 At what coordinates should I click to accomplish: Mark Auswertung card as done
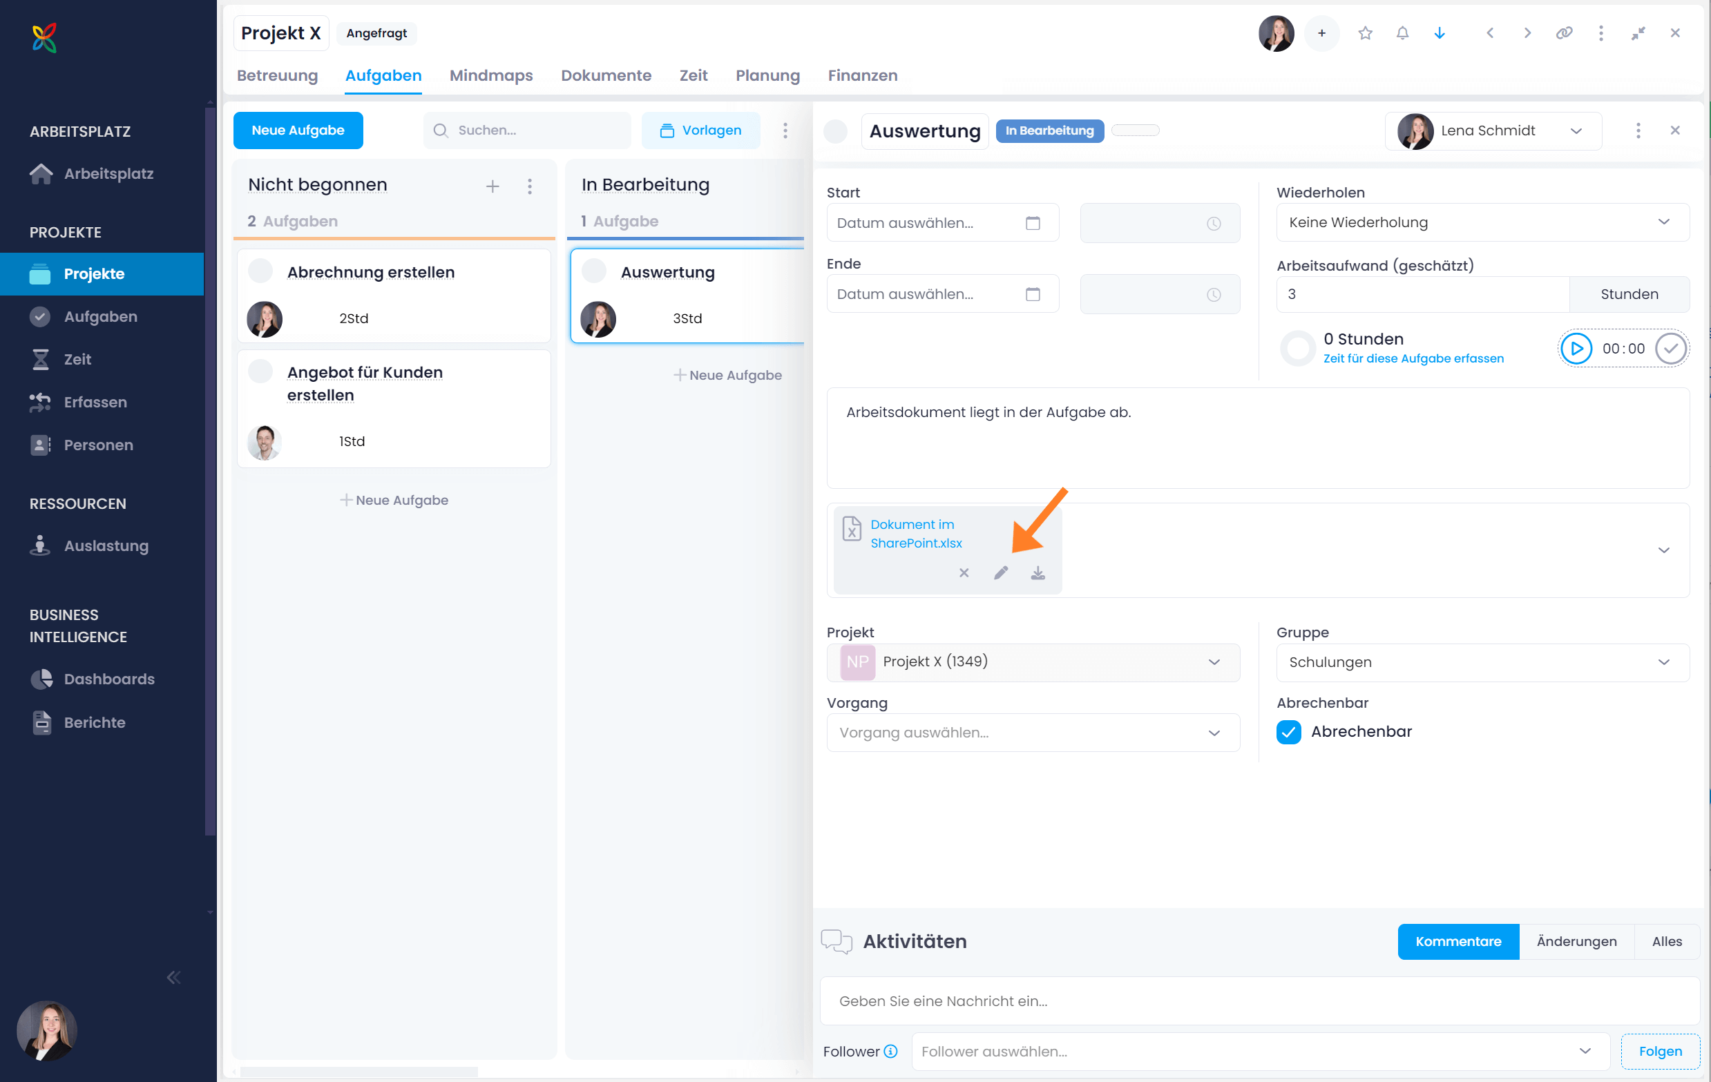pos(594,271)
